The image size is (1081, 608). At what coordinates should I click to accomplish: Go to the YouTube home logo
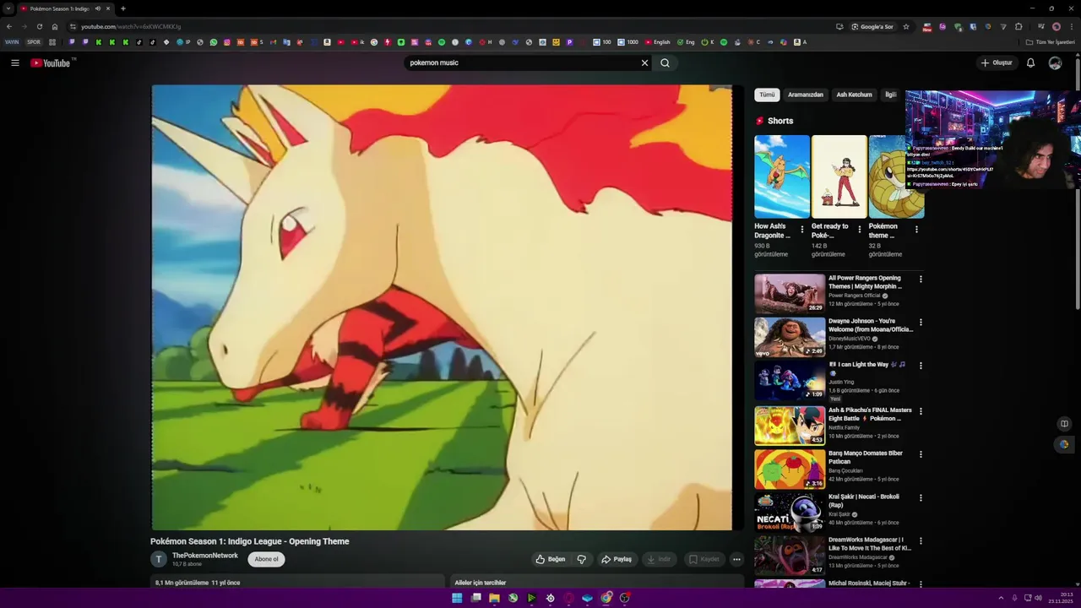coord(51,63)
